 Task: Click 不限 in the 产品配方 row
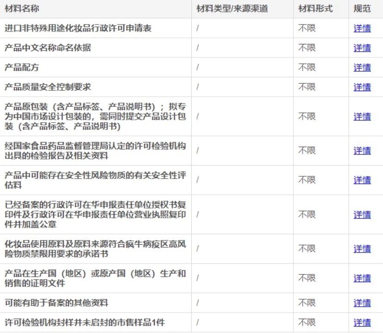click(307, 68)
